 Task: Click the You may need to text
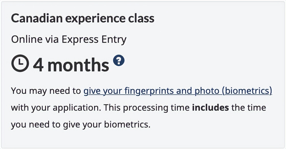(x=46, y=91)
